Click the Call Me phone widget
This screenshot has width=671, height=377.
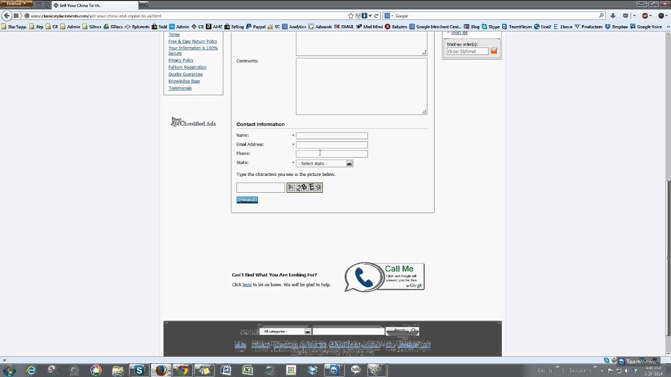click(x=384, y=276)
